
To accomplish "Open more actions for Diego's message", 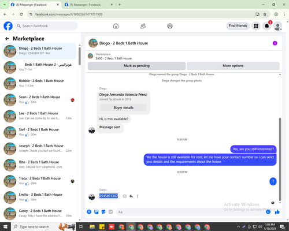I will click(138, 196).
